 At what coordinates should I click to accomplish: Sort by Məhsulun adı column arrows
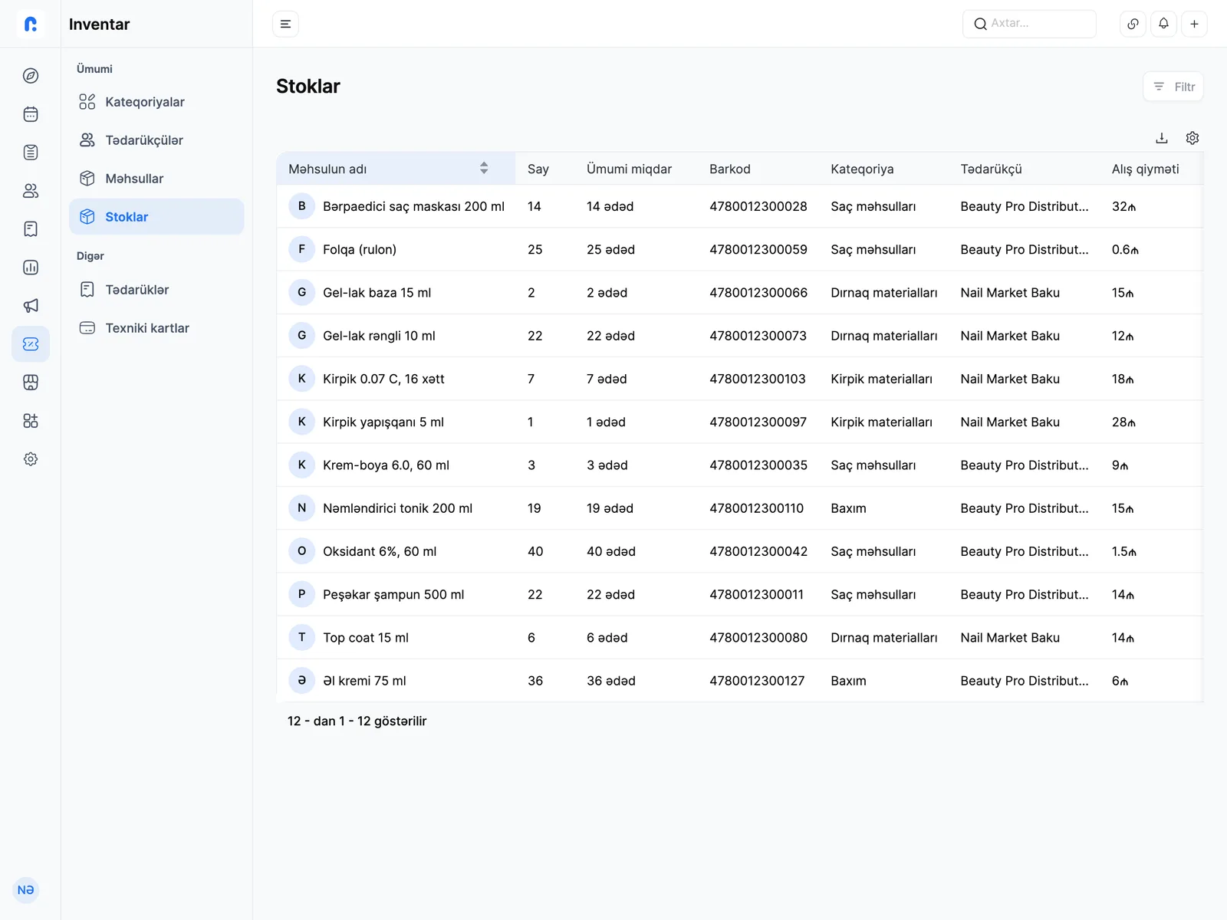click(484, 168)
